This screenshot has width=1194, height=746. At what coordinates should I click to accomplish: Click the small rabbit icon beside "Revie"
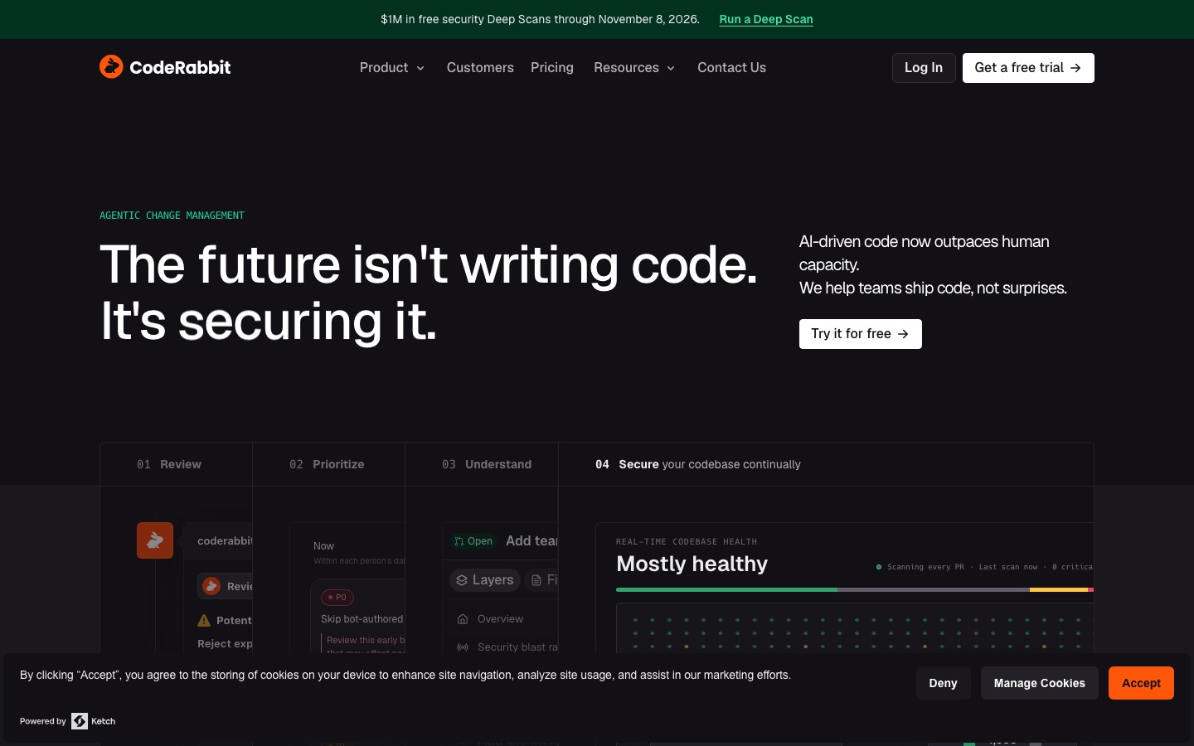pyautogui.click(x=211, y=586)
